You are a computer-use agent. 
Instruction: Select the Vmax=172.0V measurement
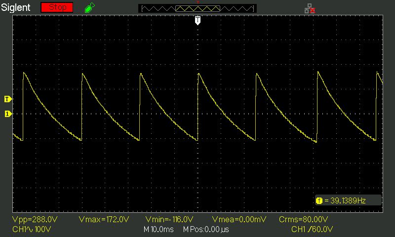point(104,219)
